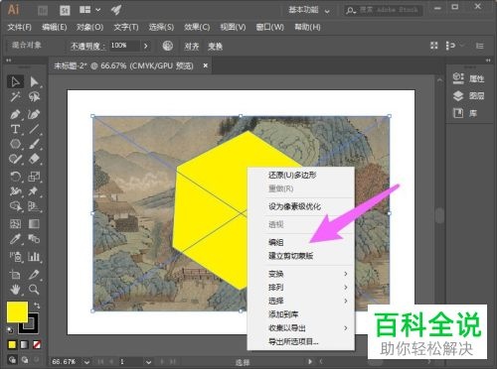Set fill to None

click(x=37, y=345)
